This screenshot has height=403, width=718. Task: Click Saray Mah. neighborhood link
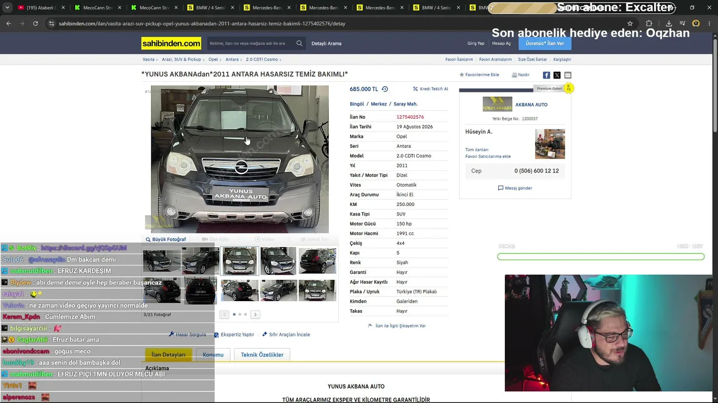pos(406,104)
